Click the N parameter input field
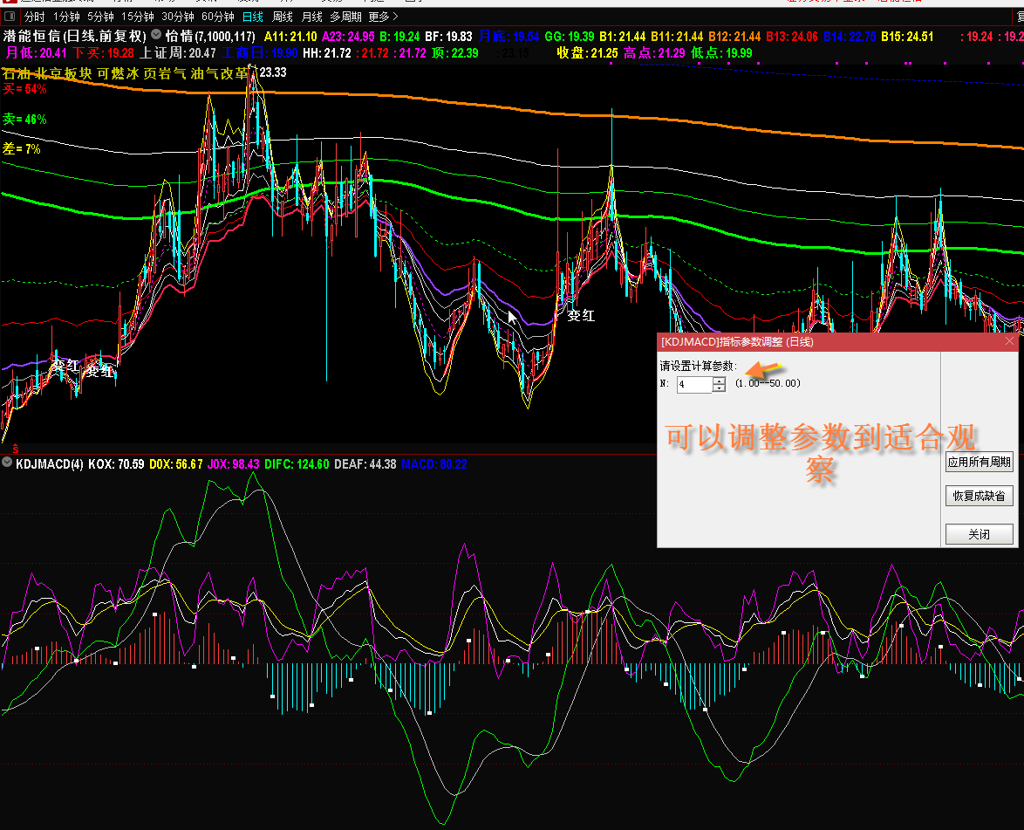Viewport: 1024px width, 830px height. [693, 384]
